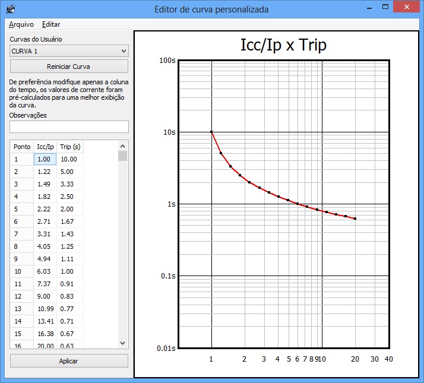Screen dimensions: 424x383
Task: Select the Icc/Ip column header
Action: click(x=45, y=147)
